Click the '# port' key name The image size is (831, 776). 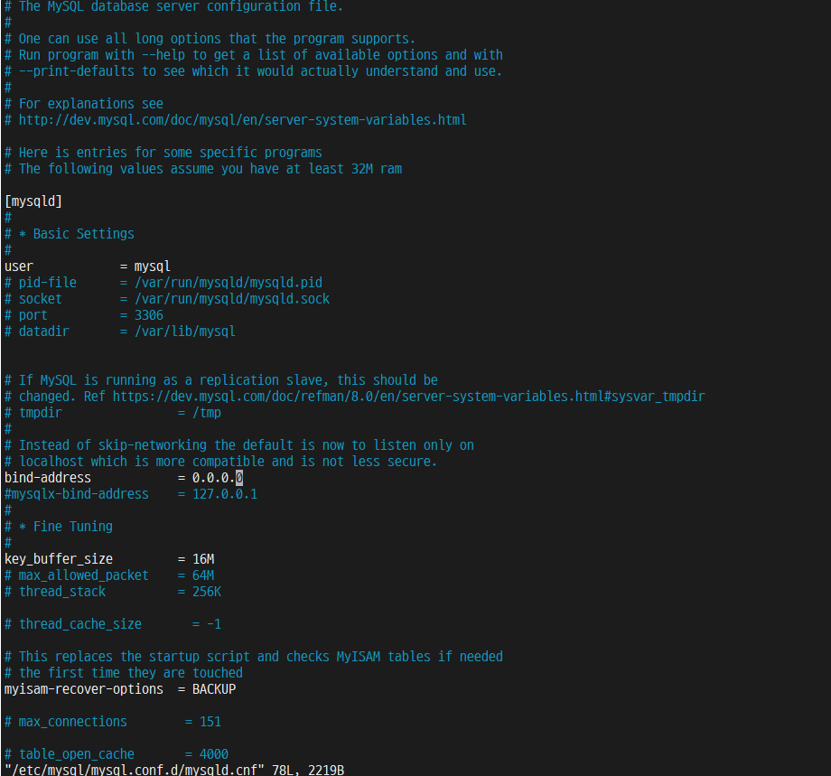pyautogui.click(x=26, y=315)
